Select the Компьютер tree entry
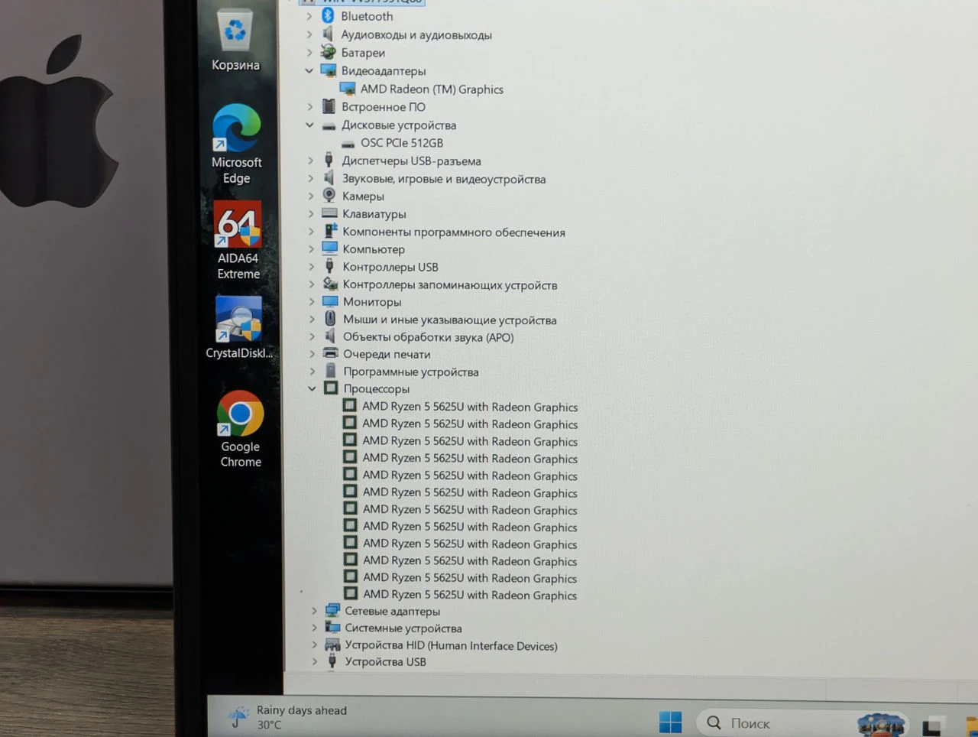The width and height of the screenshot is (978, 737). tap(374, 249)
